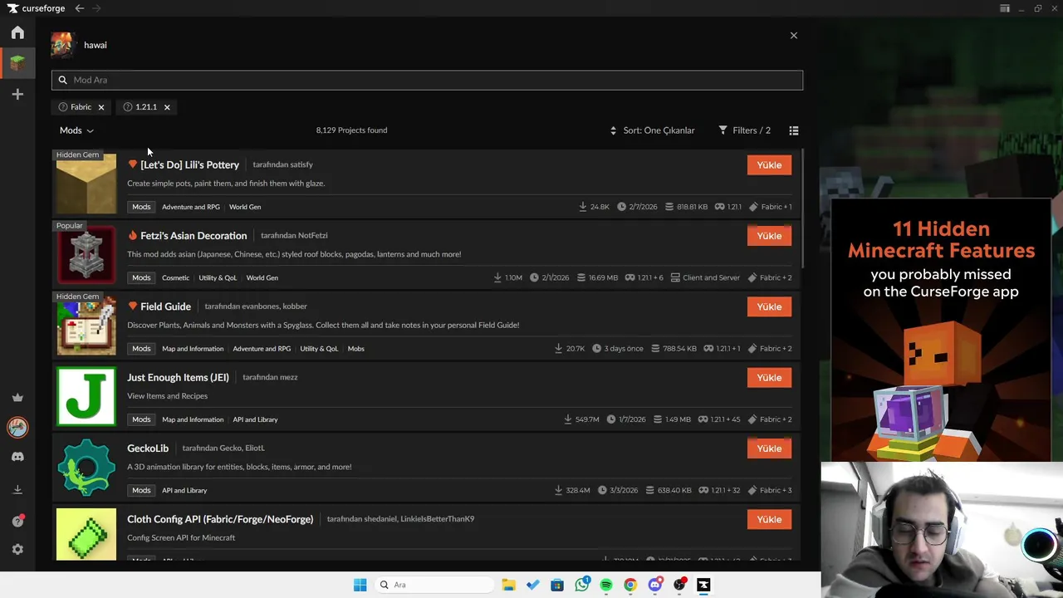Add a new game with the plus icon

point(17,95)
